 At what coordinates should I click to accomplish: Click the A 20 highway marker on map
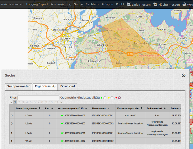click(x=130, y=54)
